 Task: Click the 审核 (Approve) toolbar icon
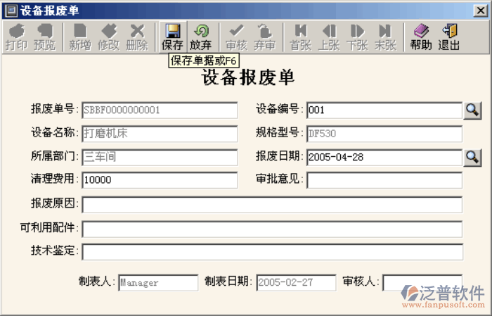(236, 37)
